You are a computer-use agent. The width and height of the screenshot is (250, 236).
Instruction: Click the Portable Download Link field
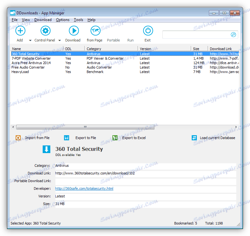click(146, 181)
